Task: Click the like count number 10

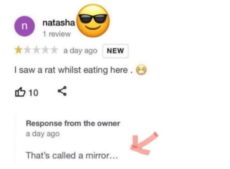Action: [34, 93]
